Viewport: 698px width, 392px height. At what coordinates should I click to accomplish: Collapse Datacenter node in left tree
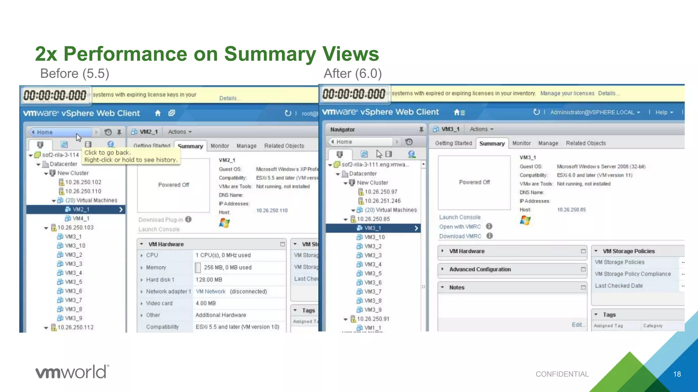click(x=39, y=164)
